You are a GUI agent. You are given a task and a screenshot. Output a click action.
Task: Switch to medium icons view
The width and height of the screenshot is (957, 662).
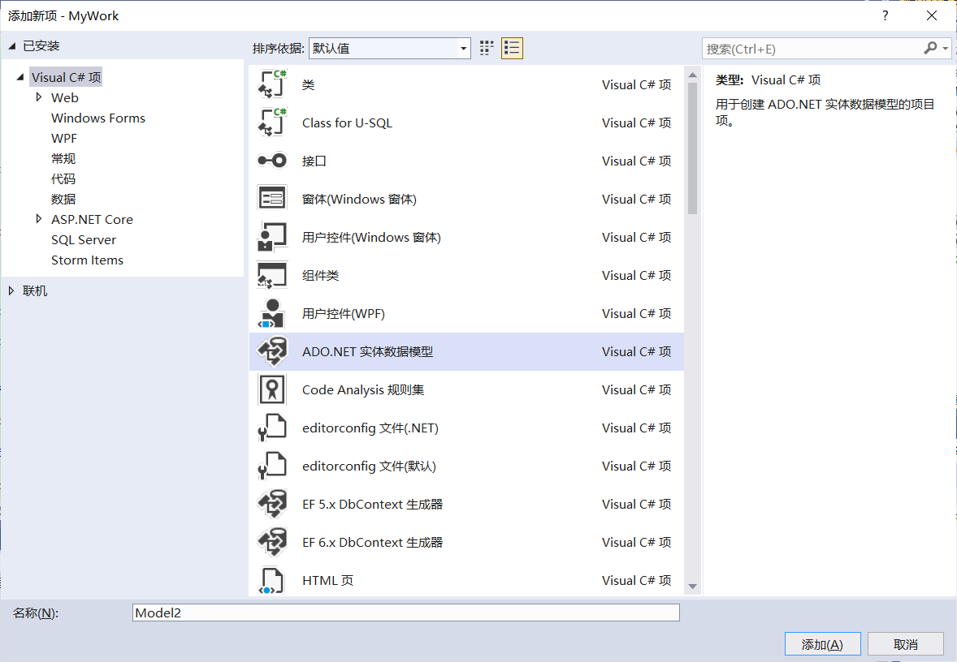pos(486,48)
